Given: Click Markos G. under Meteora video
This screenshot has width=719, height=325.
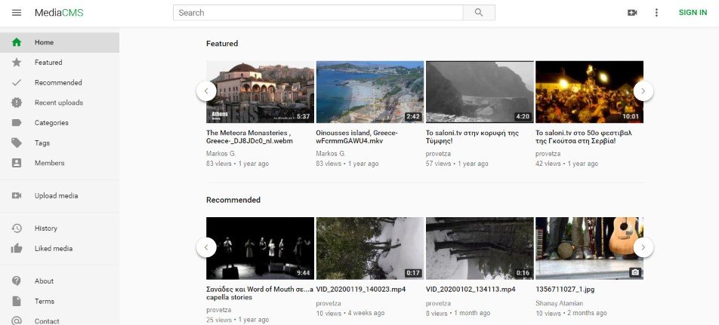Looking at the screenshot, I should point(221,154).
